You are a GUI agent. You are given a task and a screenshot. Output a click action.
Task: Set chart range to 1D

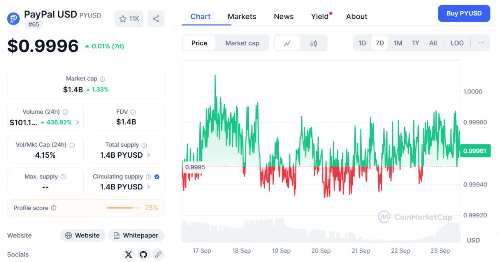click(x=362, y=43)
